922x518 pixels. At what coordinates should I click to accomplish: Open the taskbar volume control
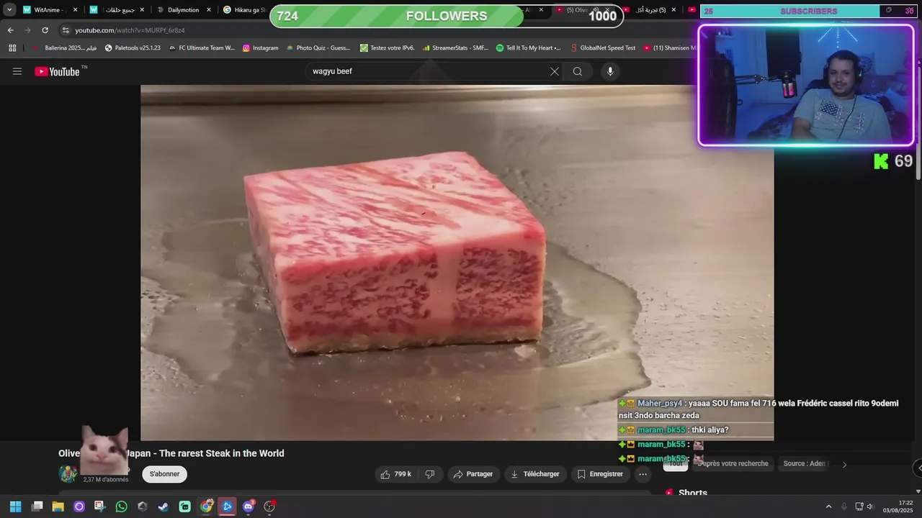point(870,506)
